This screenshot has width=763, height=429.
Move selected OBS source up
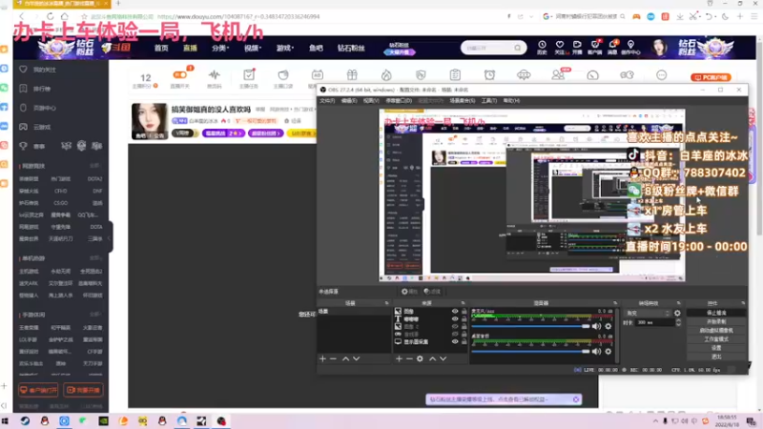click(x=432, y=358)
